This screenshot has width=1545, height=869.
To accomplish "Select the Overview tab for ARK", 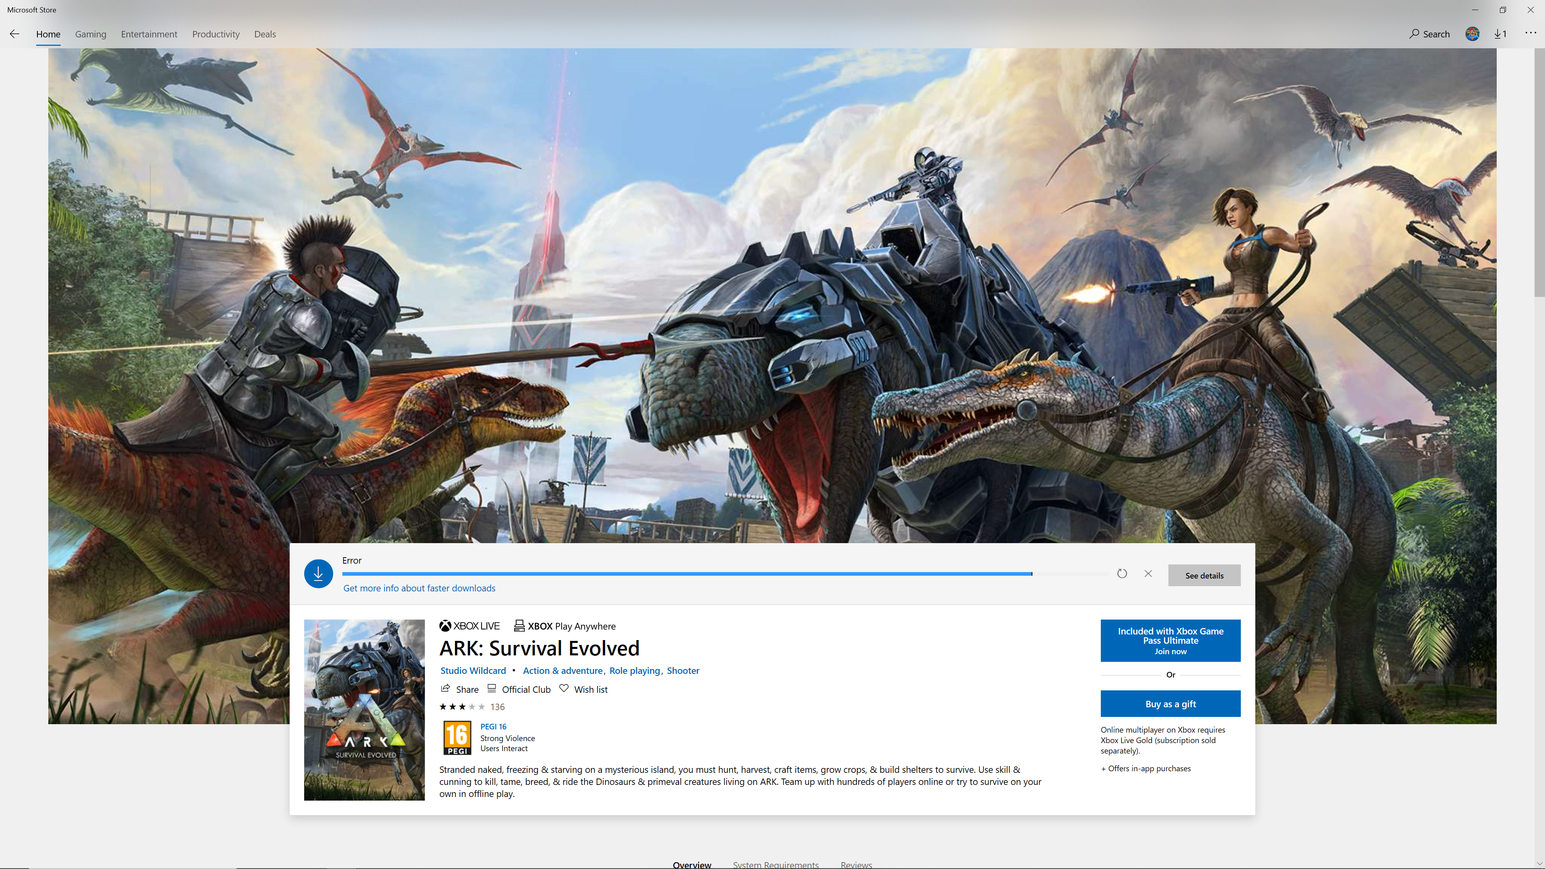I will click(691, 864).
